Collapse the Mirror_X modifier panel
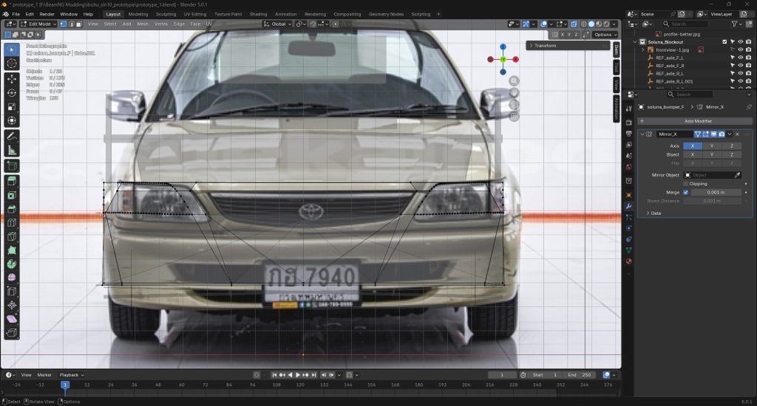Image resolution: width=757 pixels, height=406 pixels. click(x=642, y=134)
